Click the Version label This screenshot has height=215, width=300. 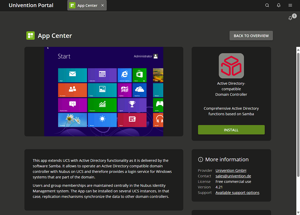204,187
